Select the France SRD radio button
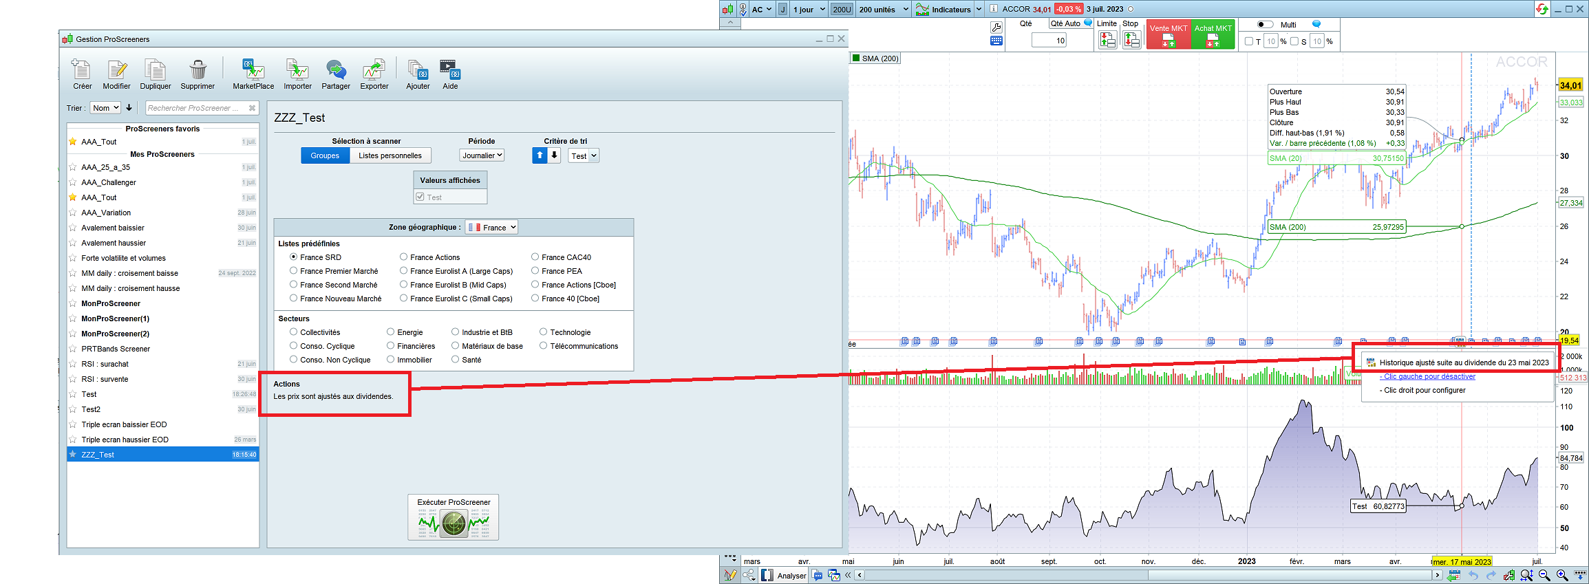 (x=294, y=257)
